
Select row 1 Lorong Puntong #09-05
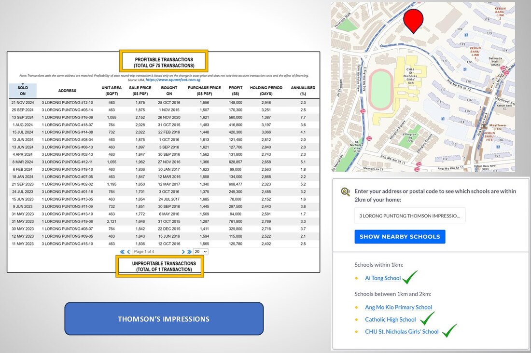pyautogui.click(x=164, y=236)
